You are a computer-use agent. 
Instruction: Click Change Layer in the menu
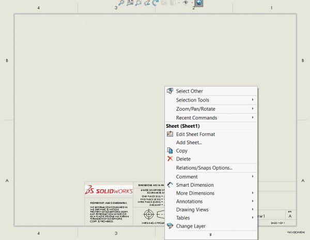coord(211,226)
